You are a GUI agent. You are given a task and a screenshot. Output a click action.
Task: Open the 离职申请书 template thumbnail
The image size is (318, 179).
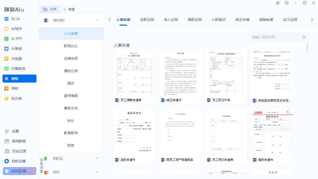coord(272,133)
